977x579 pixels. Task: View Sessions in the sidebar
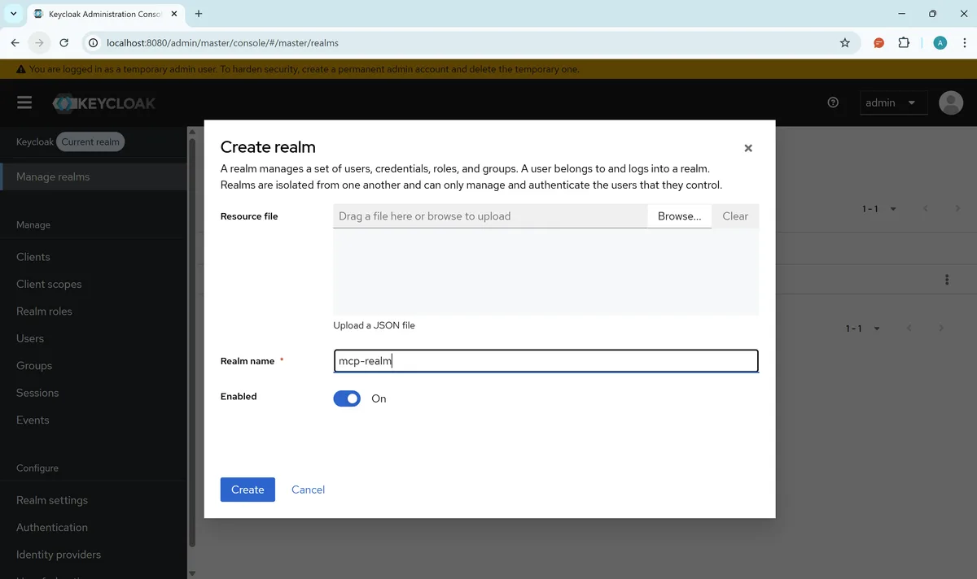37,393
